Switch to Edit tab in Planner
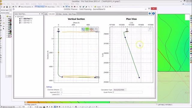Image resolution: width=192 pixels, height=108 pixels. point(46,14)
